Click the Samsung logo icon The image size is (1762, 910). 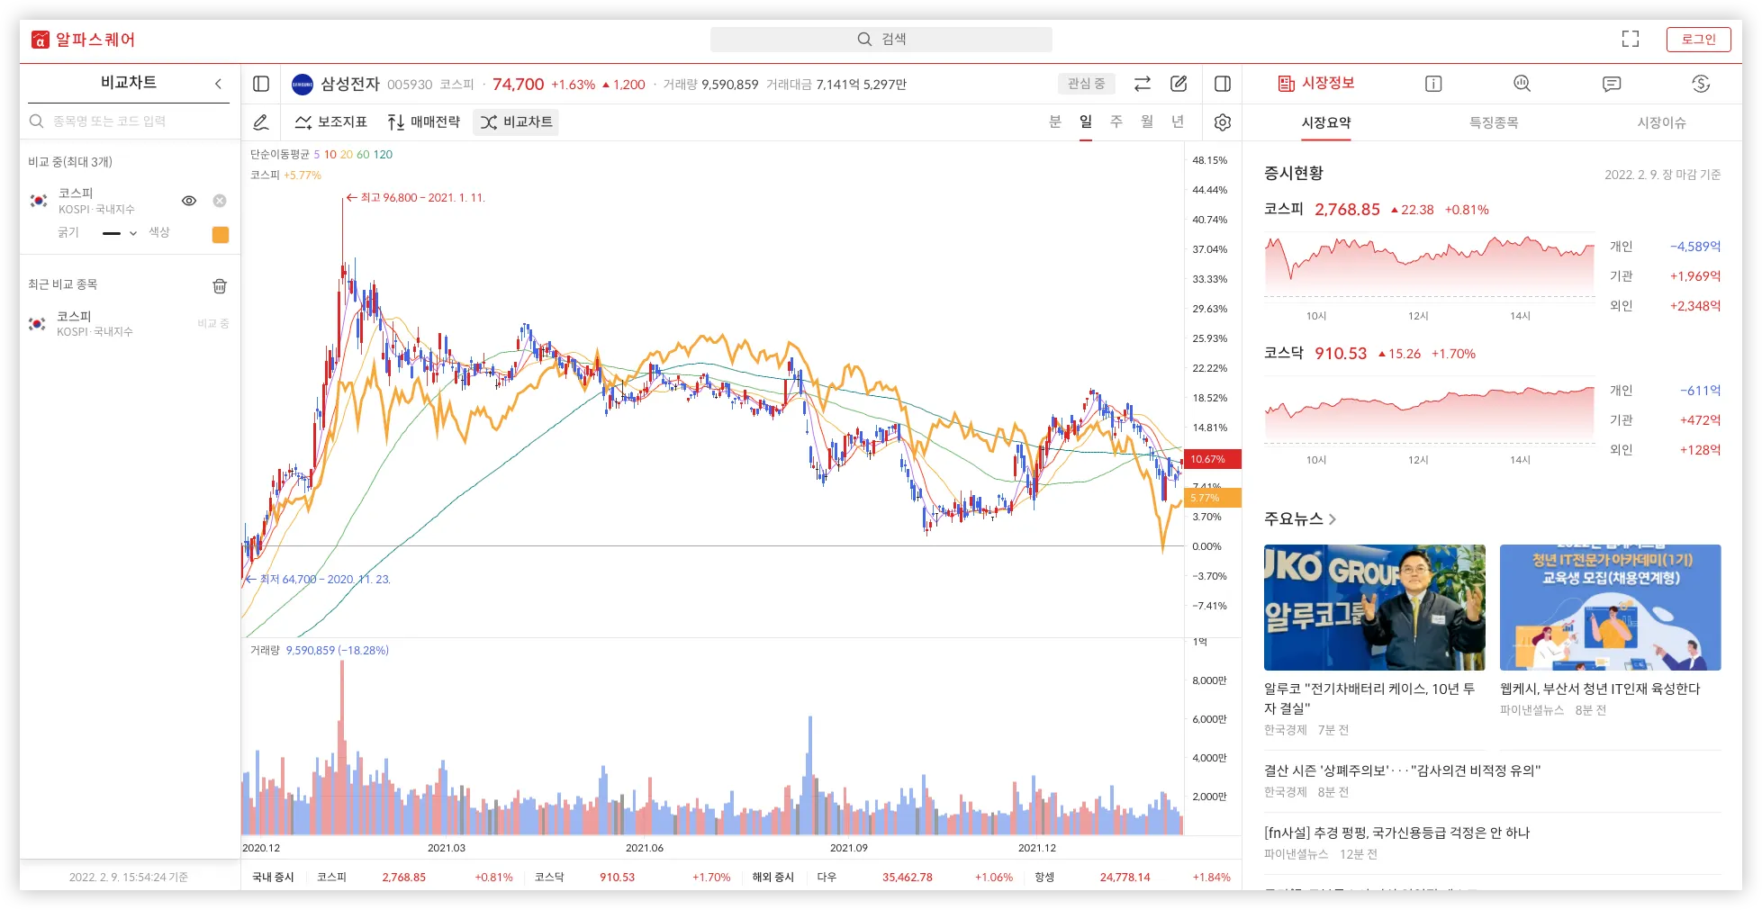pyautogui.click(x=303, y=85)
